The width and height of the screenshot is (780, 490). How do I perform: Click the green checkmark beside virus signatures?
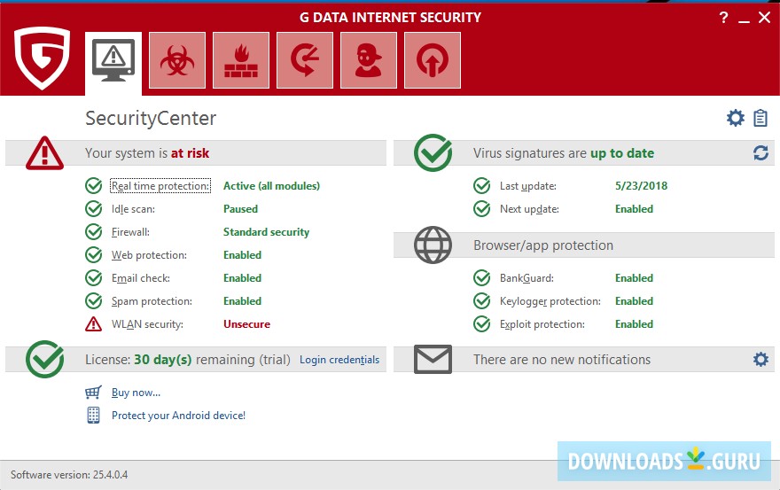(x=433, y=152)
